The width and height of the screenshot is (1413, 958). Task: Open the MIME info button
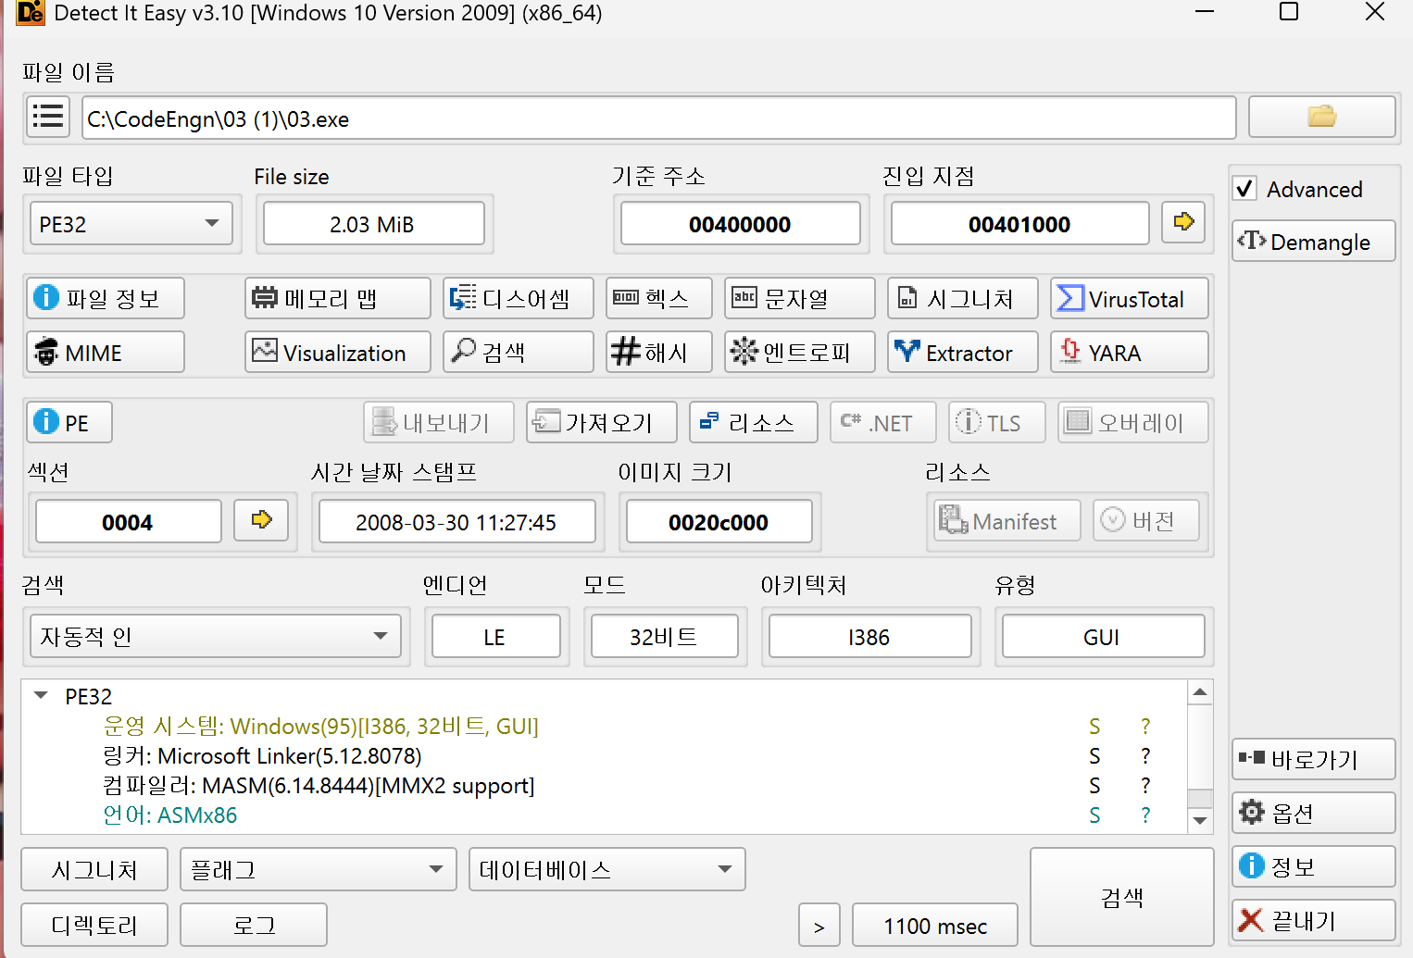106,352
